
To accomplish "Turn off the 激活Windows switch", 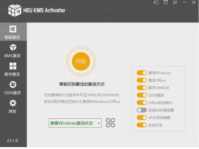I will (142, 73).
